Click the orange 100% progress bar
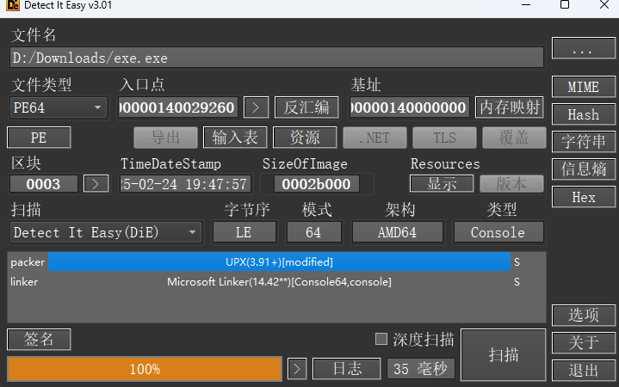The width and height of the screenshot is (619, 387). tap(145, 369)
